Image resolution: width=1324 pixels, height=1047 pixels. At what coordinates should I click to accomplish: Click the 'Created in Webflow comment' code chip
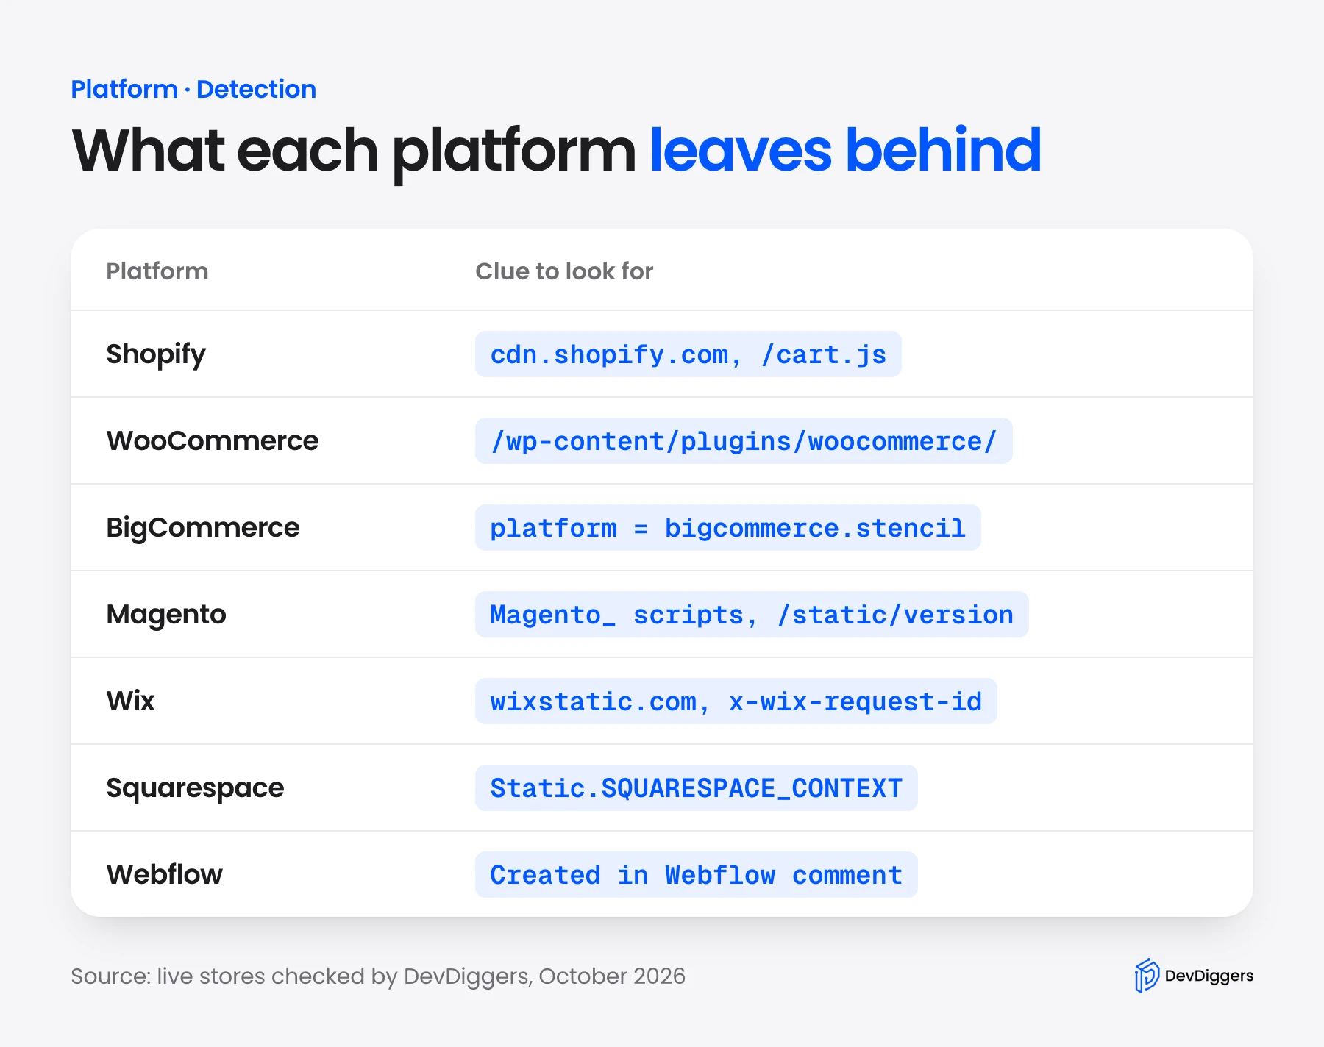pos(697,875)
